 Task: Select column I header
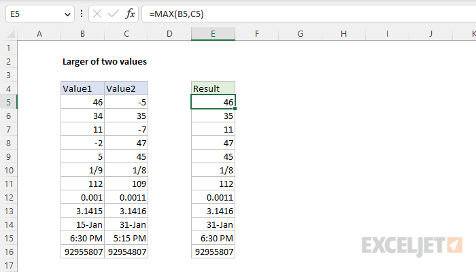tap(387, 34)
